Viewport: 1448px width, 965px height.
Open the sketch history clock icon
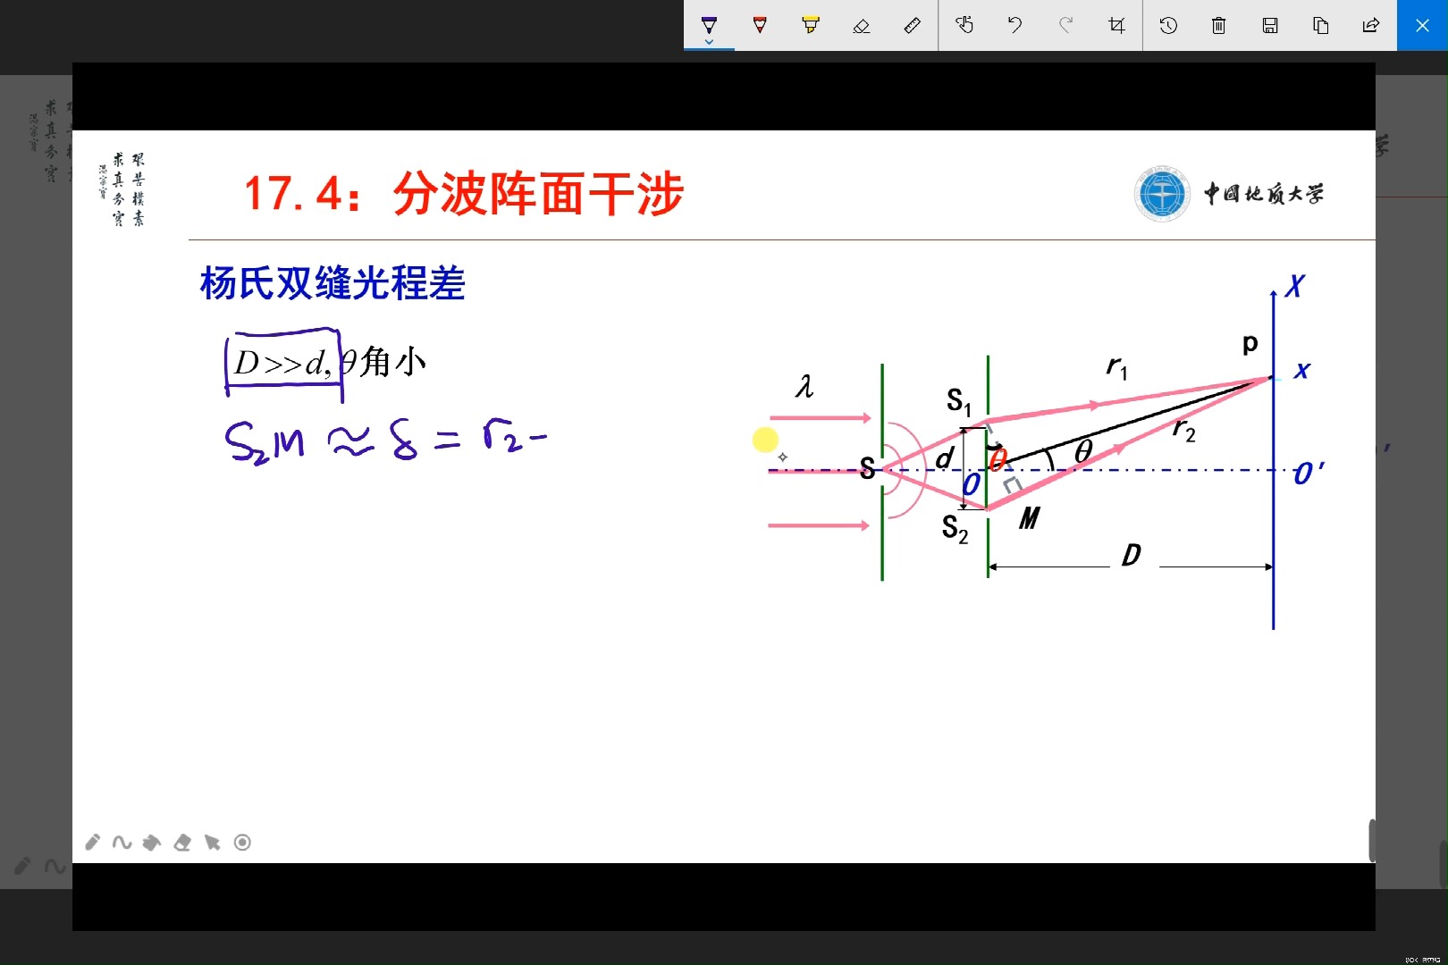coord(1168,25)
